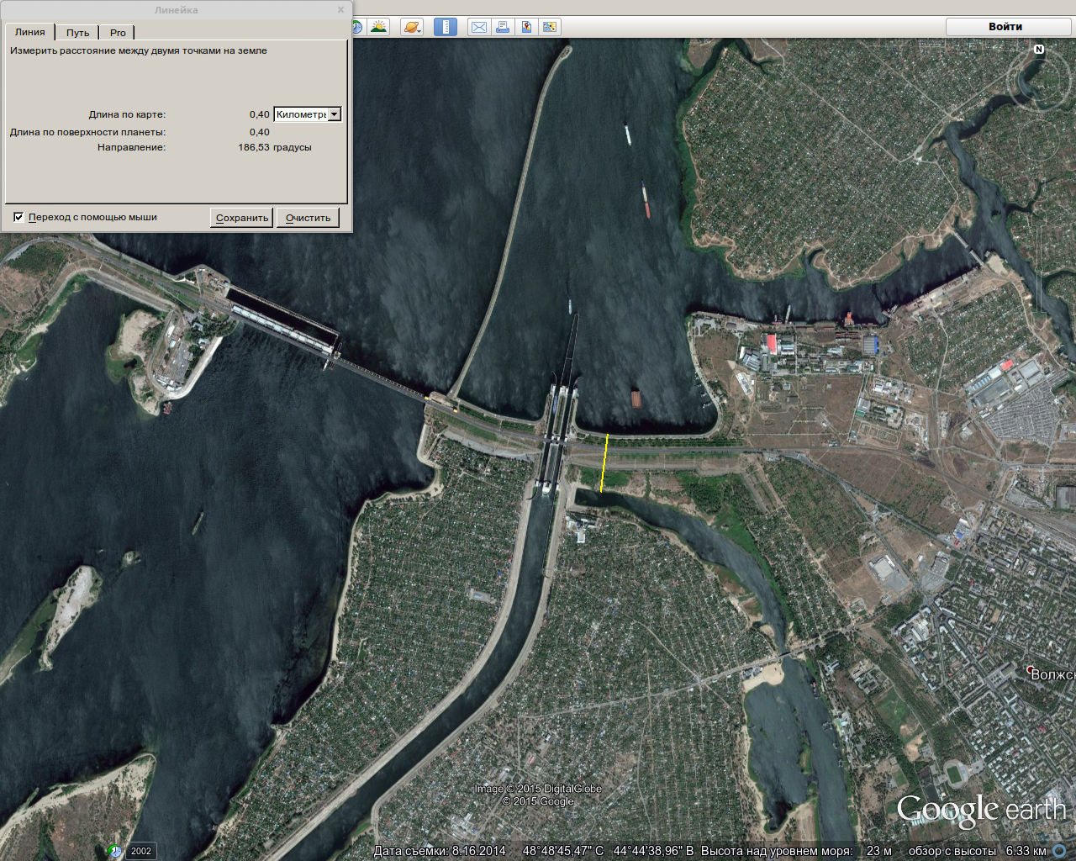Click the imagery date 8.16.2014
This screenshot has height=861, width=1076.
point(479,851)
